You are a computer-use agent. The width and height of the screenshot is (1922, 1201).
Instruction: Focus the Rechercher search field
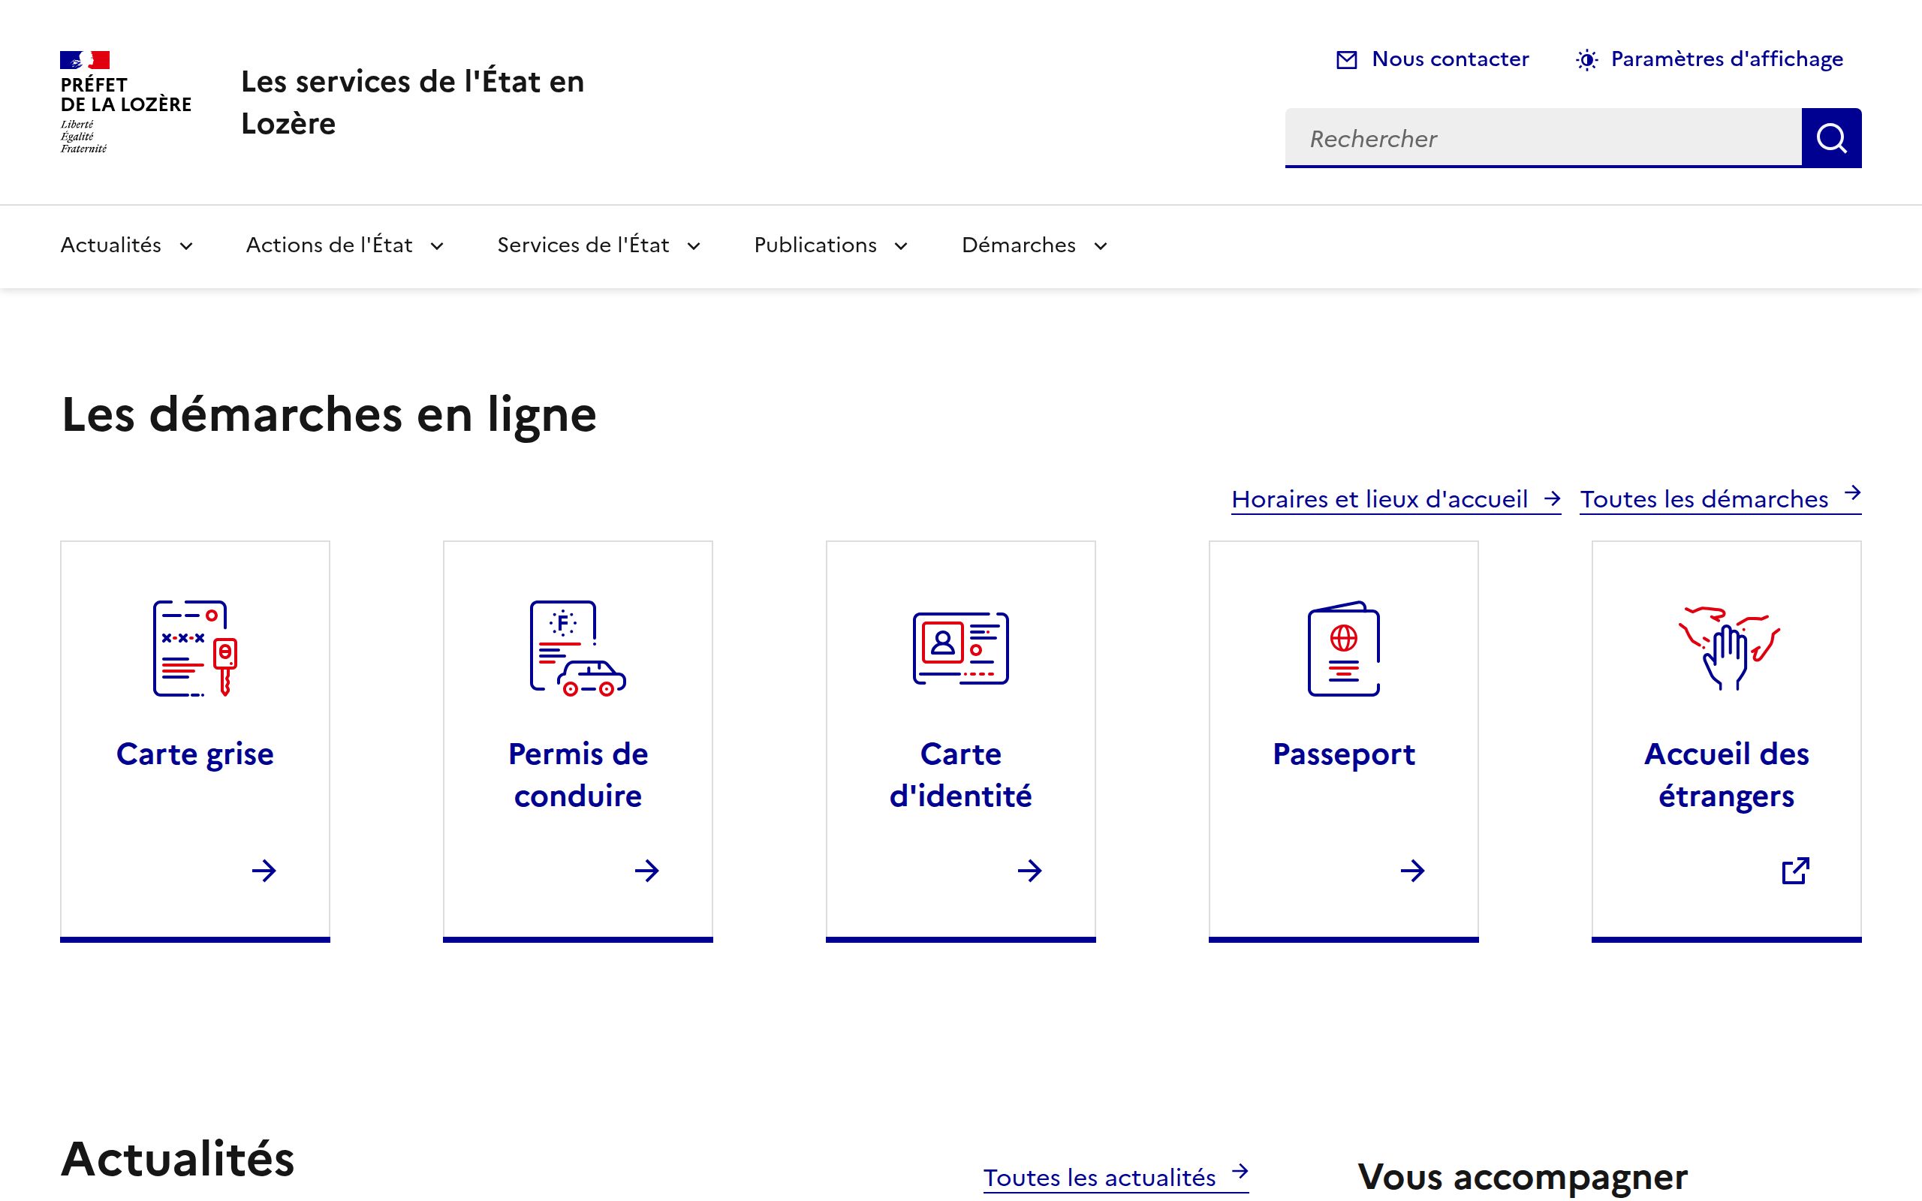point(1542,138)
